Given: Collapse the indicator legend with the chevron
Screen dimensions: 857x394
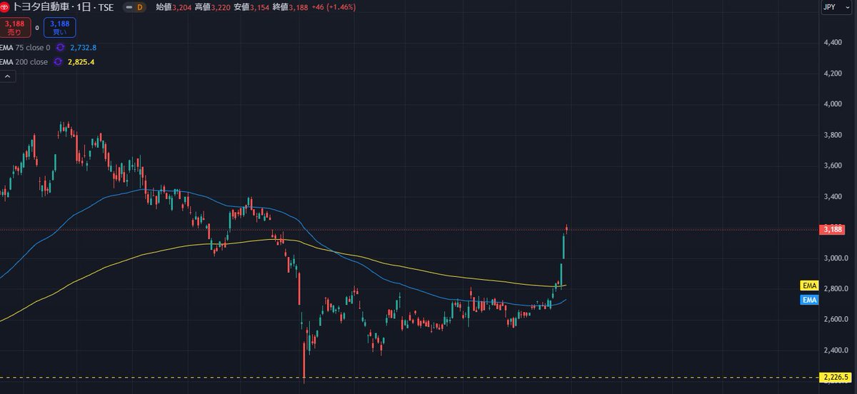Looking at the screenshot, I should tap(6, 76).
